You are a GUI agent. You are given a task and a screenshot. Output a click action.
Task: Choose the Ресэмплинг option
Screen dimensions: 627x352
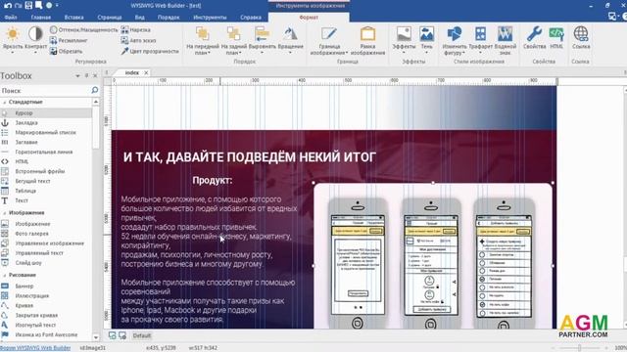(x=69, y=41)
